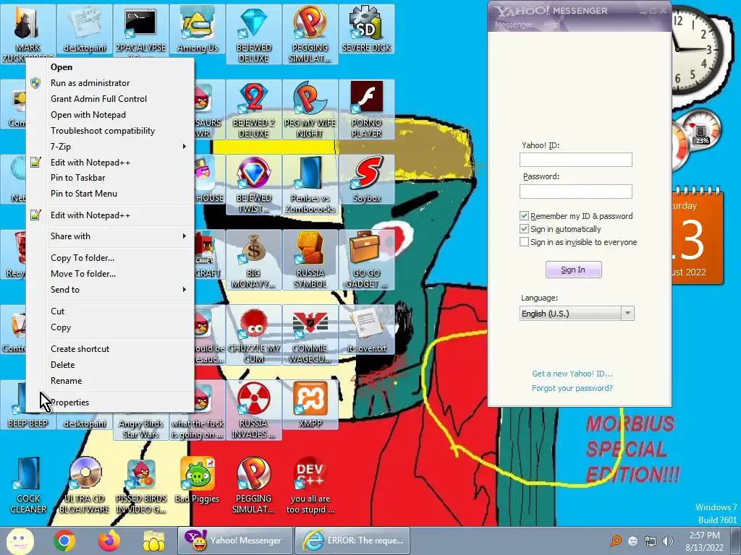The width and height of the screenshot is (741, 555).
Task: Open the its over.txt file icon
Action: [367, 330]
